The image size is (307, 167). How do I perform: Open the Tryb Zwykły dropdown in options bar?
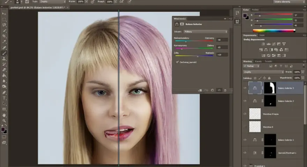point(53,1)
